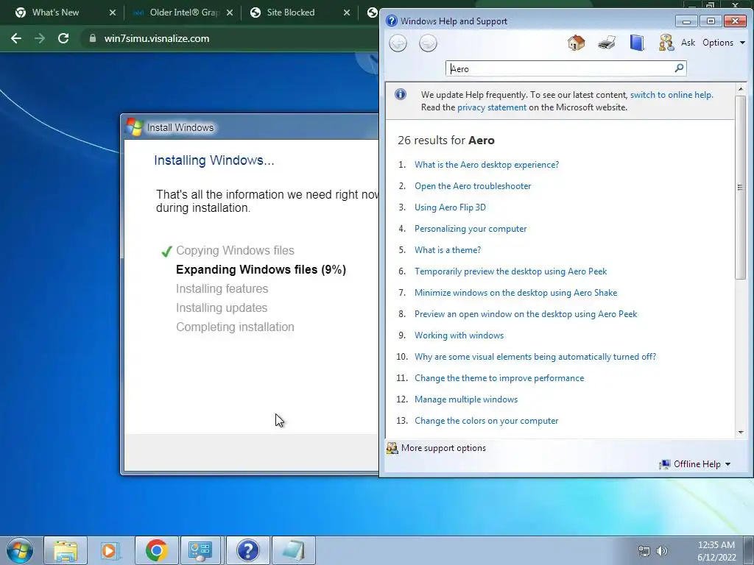
Task: Launch Windows Media Player from taskbar
Action: pos(110,550)
